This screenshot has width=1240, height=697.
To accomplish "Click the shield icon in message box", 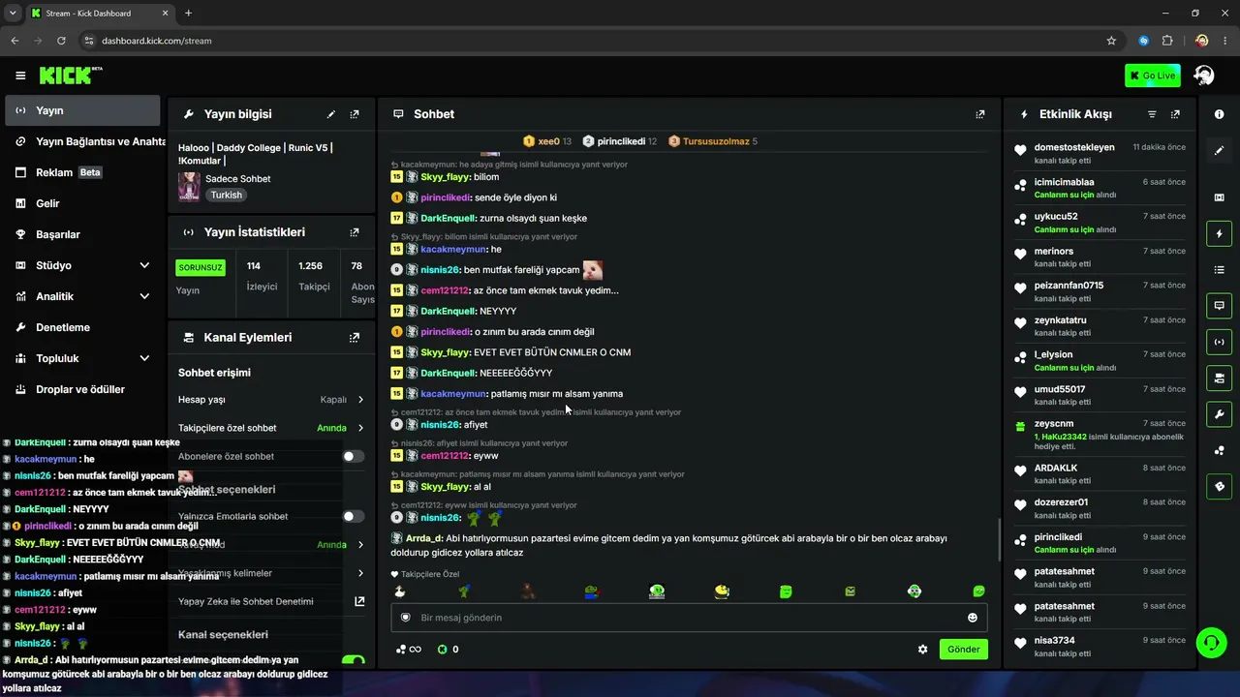I will [x=406, y=618].
